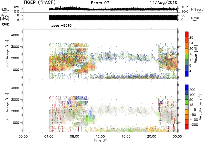Click the blue velocity patch near 10:00 UT
The image size is (205, 142).
point(89,113)
